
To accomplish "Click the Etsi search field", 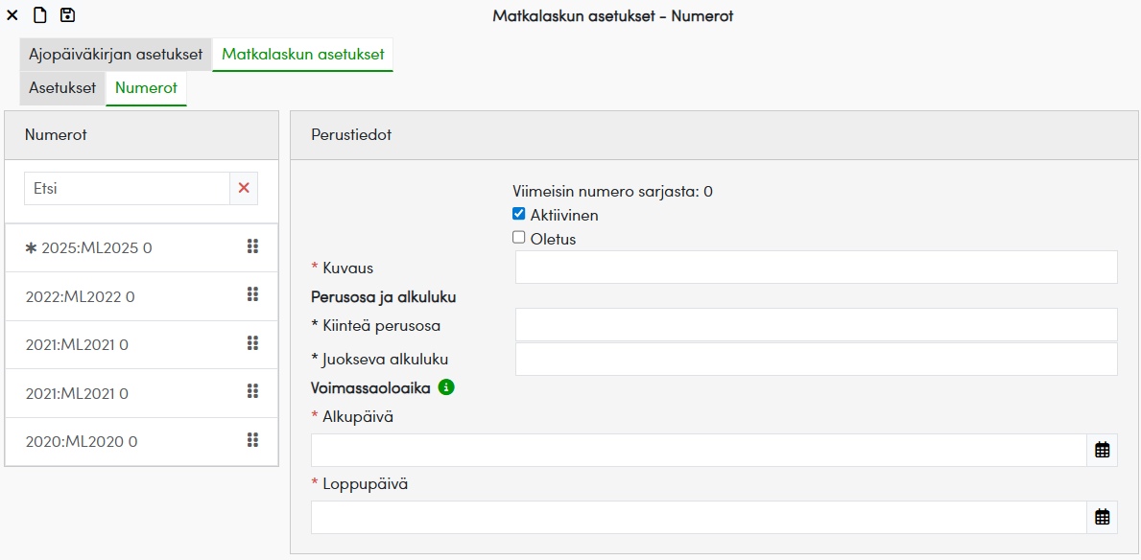I will [x=127, y=189].
